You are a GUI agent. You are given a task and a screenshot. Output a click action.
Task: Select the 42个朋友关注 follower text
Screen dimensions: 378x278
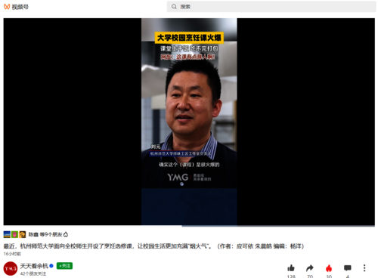(x=33, y=273)
